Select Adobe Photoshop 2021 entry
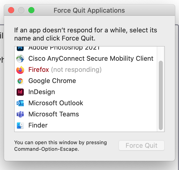The width and height of the screenshot is (179, 170). 86,49
